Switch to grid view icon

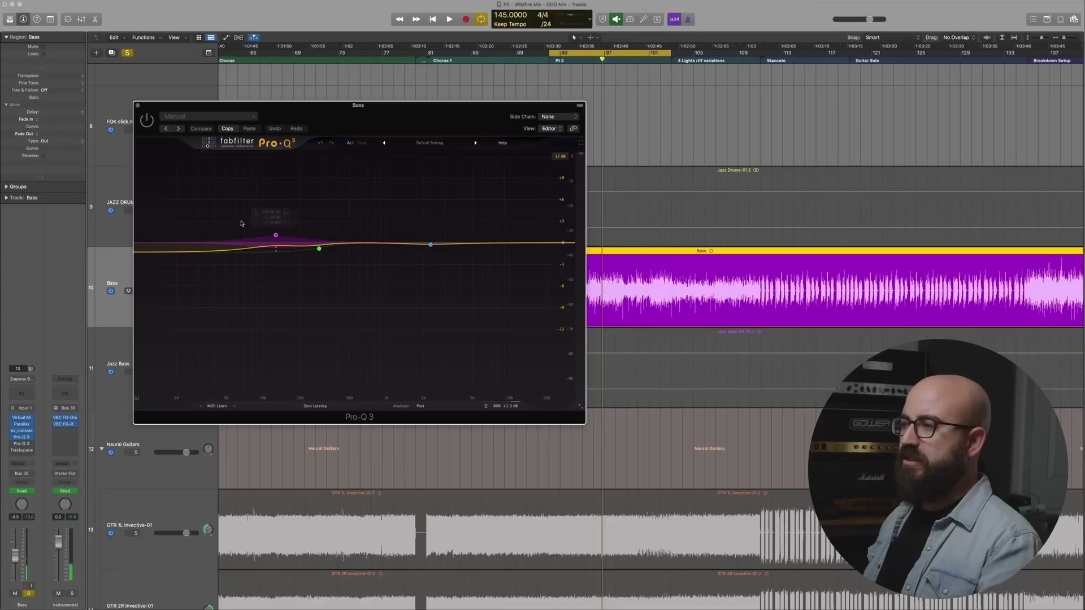click(x=199, y=37)
